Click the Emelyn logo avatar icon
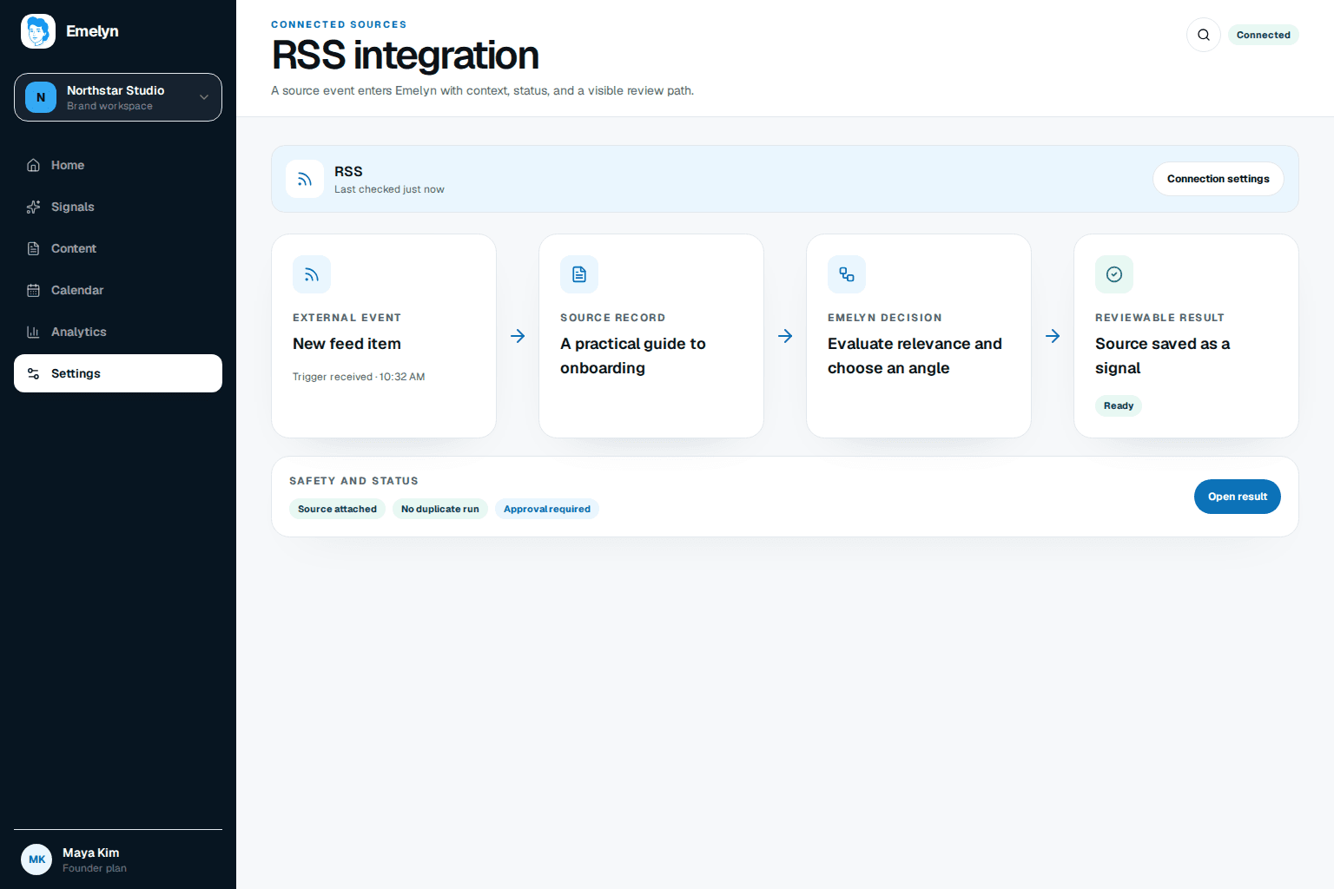 38,31
